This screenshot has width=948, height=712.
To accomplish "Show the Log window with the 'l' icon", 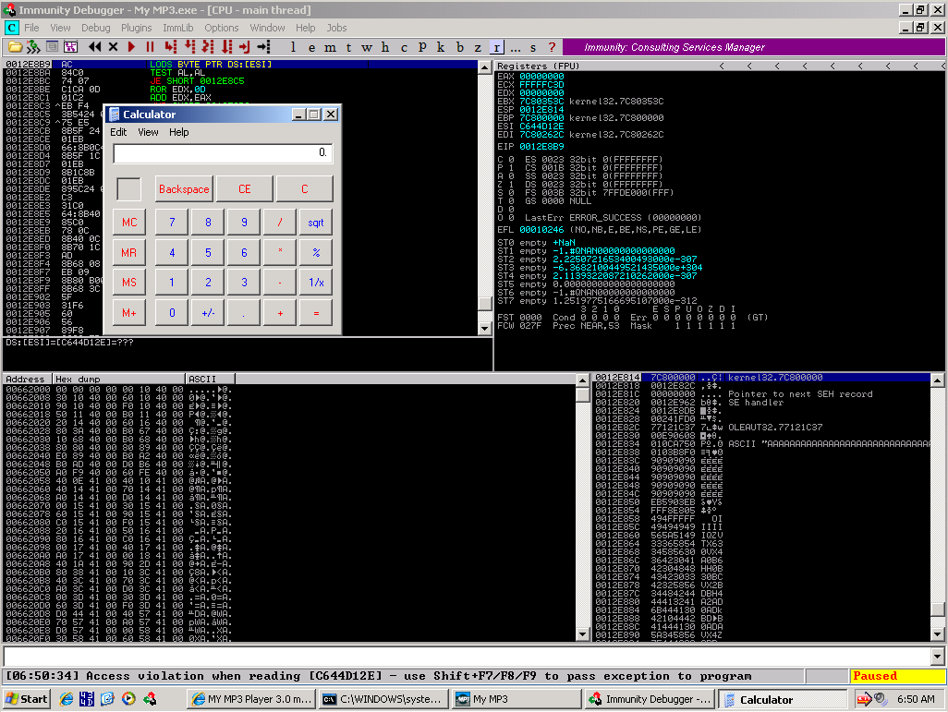I will [293, 47].
